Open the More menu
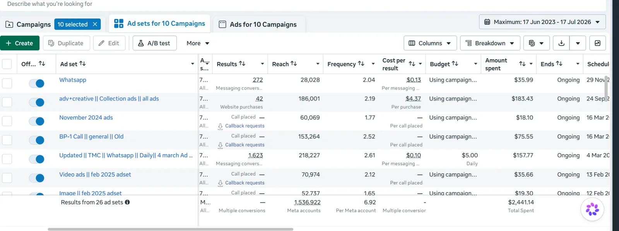 (198, 43)
